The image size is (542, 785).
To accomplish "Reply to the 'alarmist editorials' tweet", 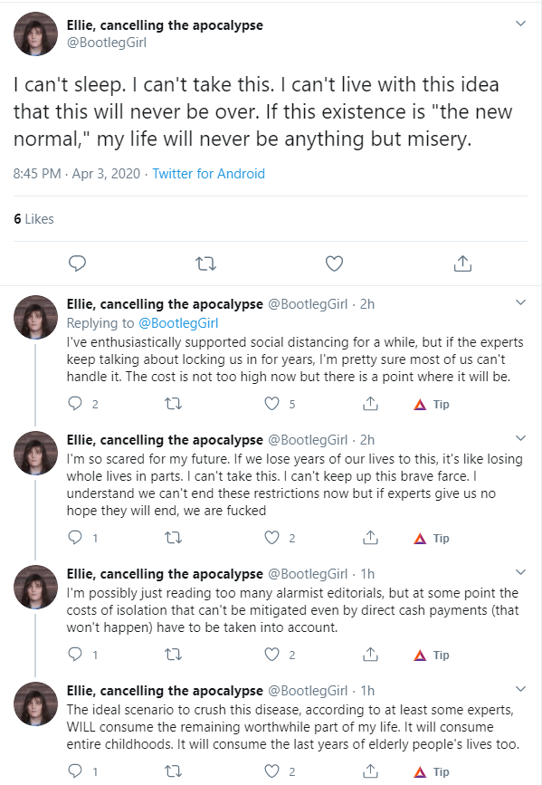I will (75, 655).
